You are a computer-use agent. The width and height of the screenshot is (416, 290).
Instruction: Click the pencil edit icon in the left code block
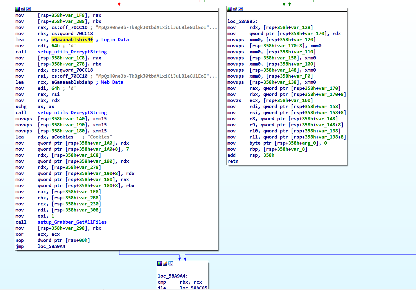23,9
